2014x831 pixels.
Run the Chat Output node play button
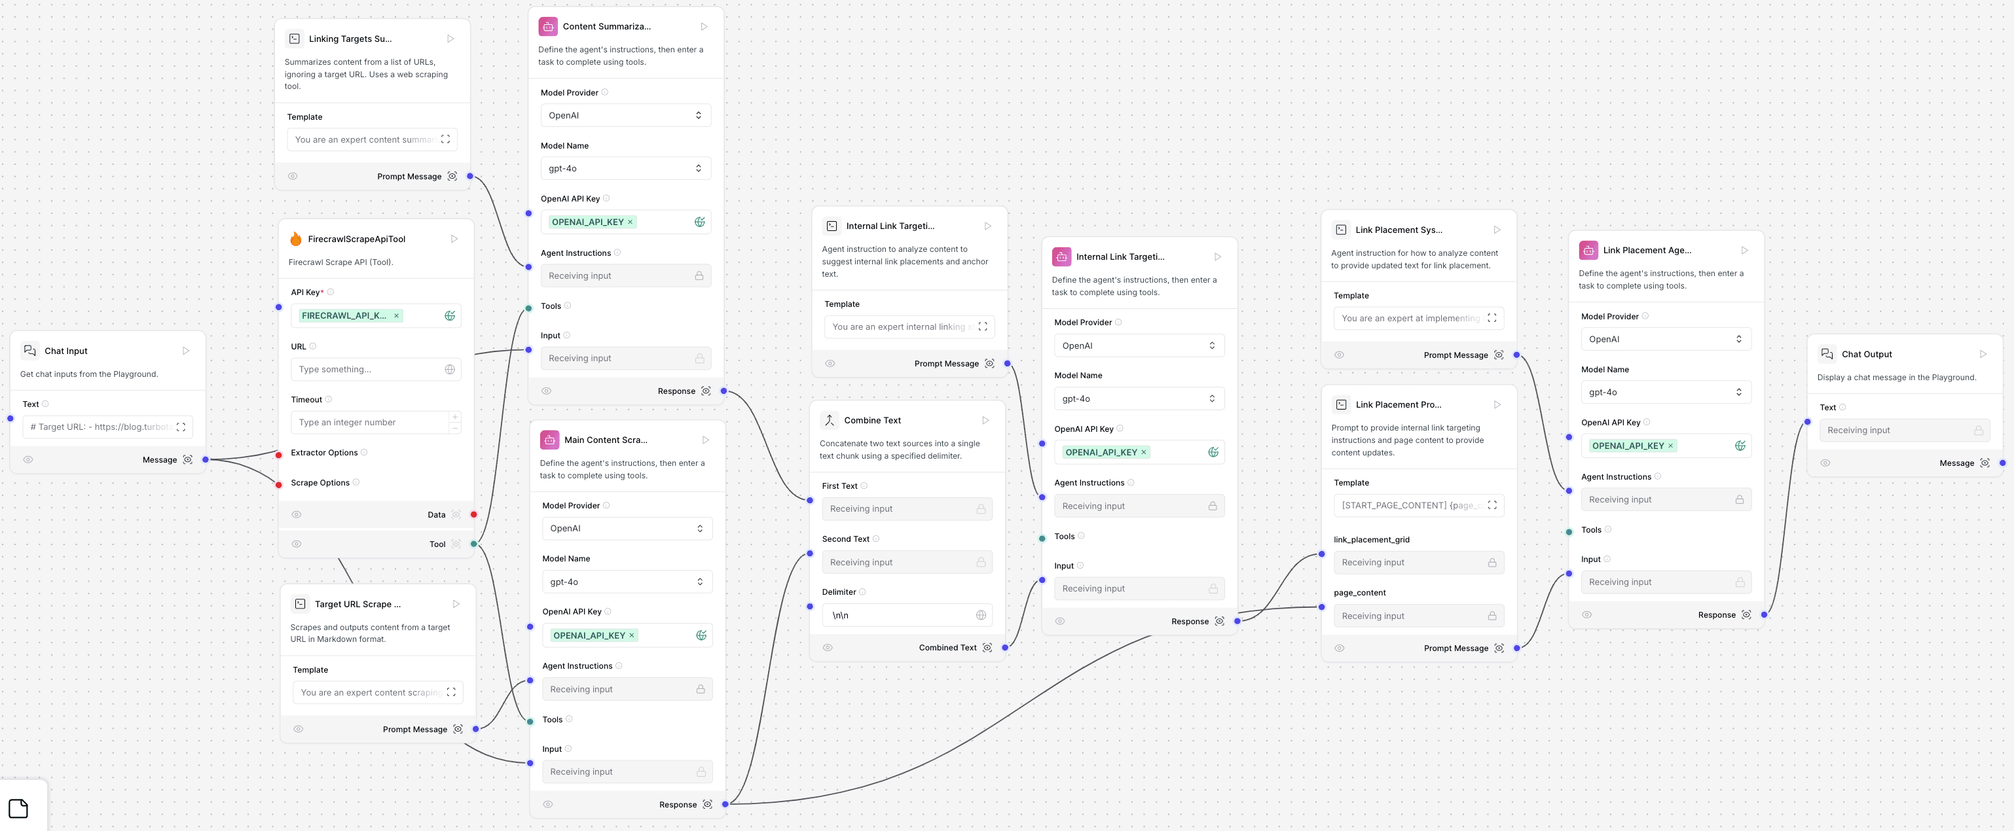click(1983, 354)
